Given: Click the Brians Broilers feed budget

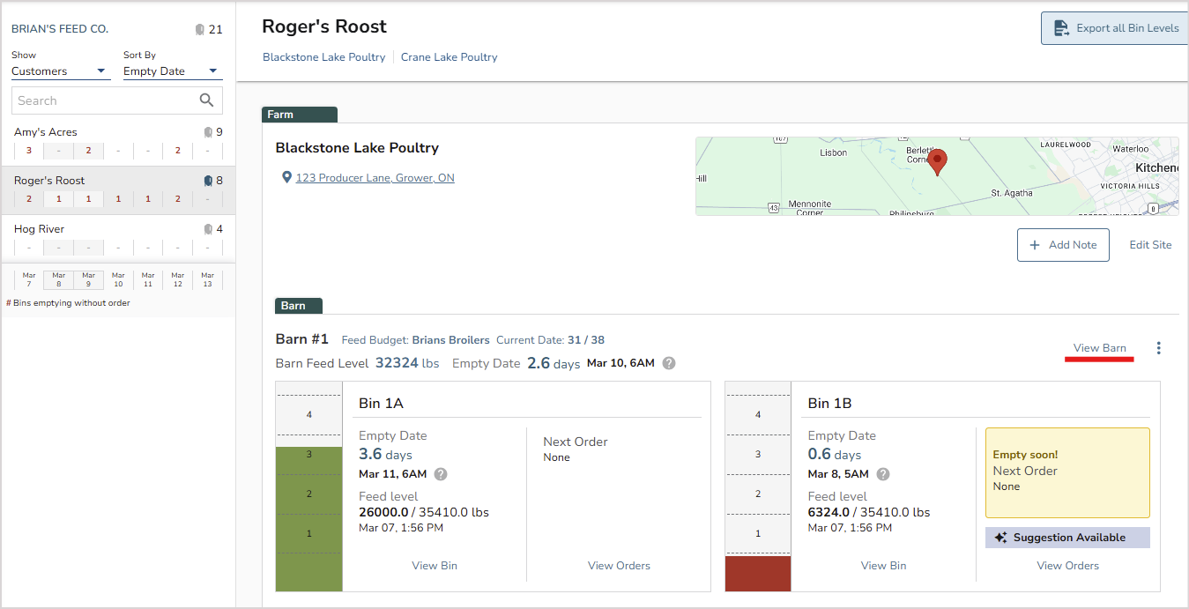Looking at the screenshot, I should [x=451, y=340].
